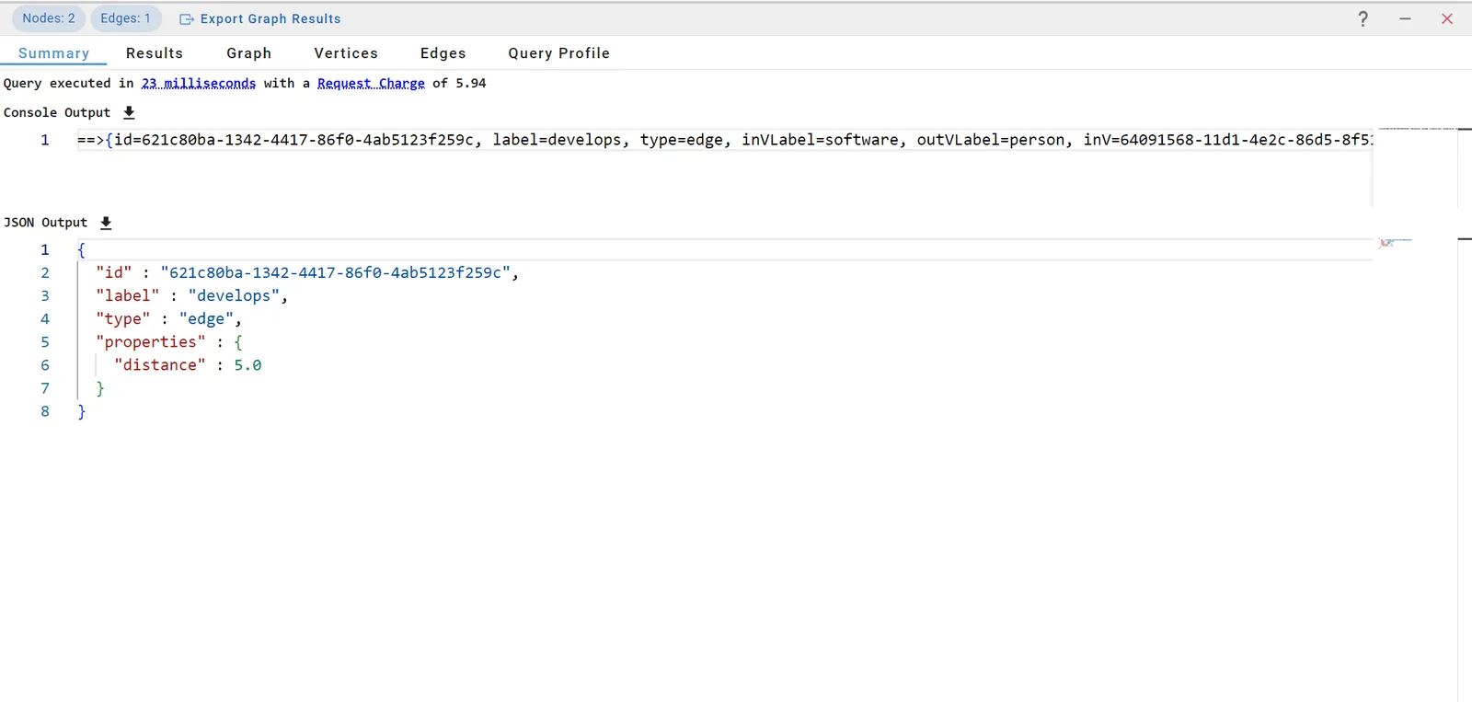This screenshot has width=1472, height=702.
Task: Click the 23 milliseconds link
Action: pyautogui.click(x=198, y=83)
